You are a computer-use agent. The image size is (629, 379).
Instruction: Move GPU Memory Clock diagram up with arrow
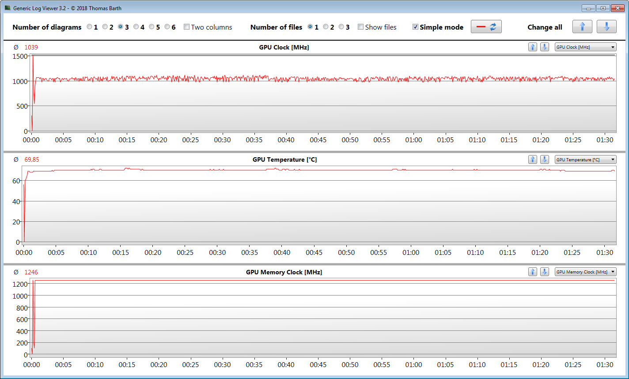[533, 272]
